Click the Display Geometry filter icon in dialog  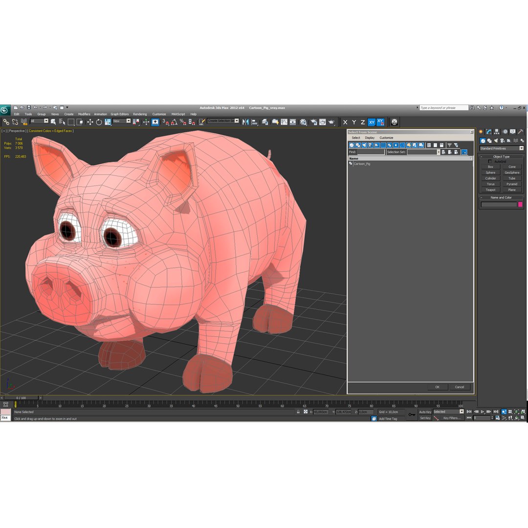coord(352,145)
